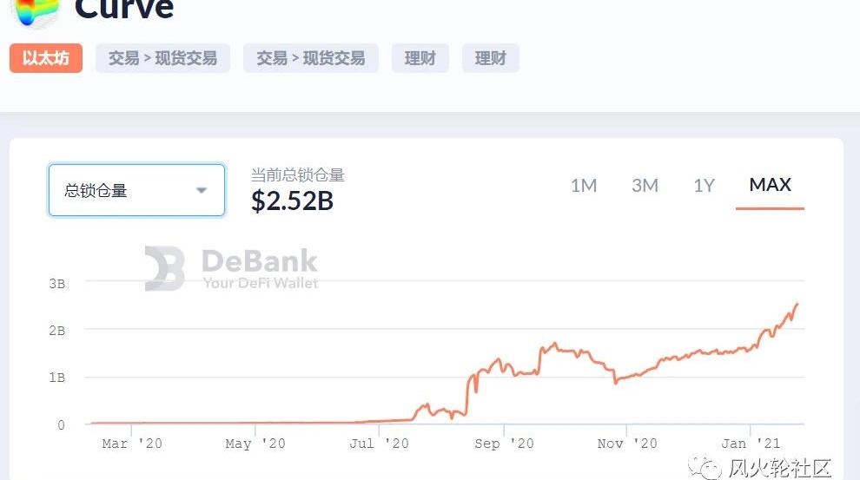Image resolution: width=860 pixels, height=480 pixels.
Task: Select the 1M time range tab
Action: [584, 185]
